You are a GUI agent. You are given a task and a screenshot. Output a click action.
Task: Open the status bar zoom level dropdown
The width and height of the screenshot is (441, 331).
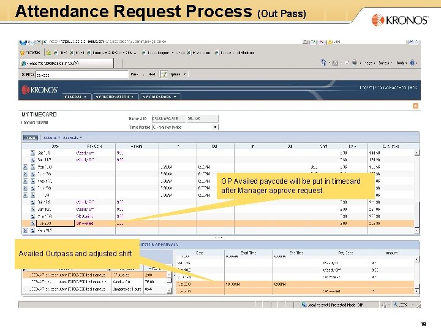[x=413, y=305]
